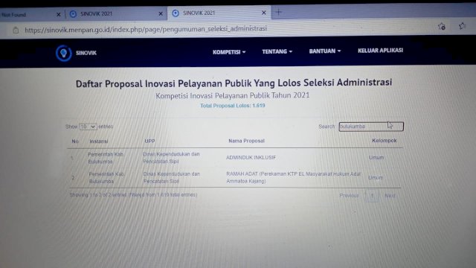Sort table by Instansi column
Viewport: 476px width, 268px height.
pyautogui.click(x=99, y=141)
